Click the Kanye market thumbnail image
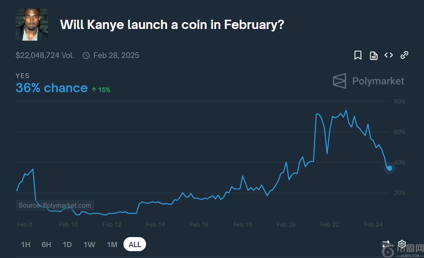 [32, 25]
